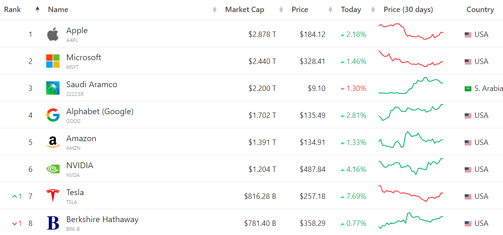The height and width of the screenshot is (235, 503).
Task: Click the Berkshire Hathaway logo
Action: tap(53, 223)
